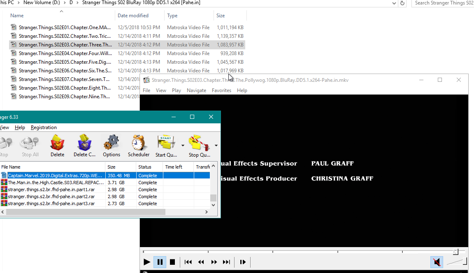Sort Explorer files by Size column
474x273 pixels.
(230, 15)
